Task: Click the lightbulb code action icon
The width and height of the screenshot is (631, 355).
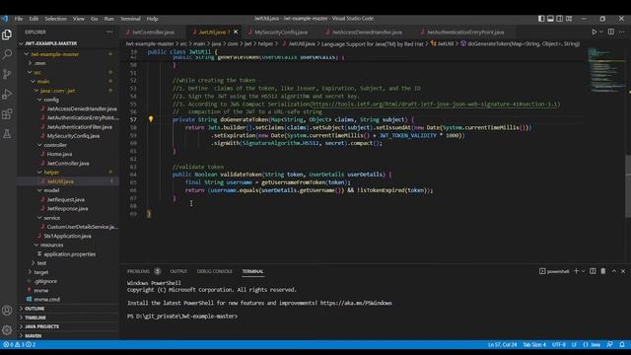Action: coord(151,119)
